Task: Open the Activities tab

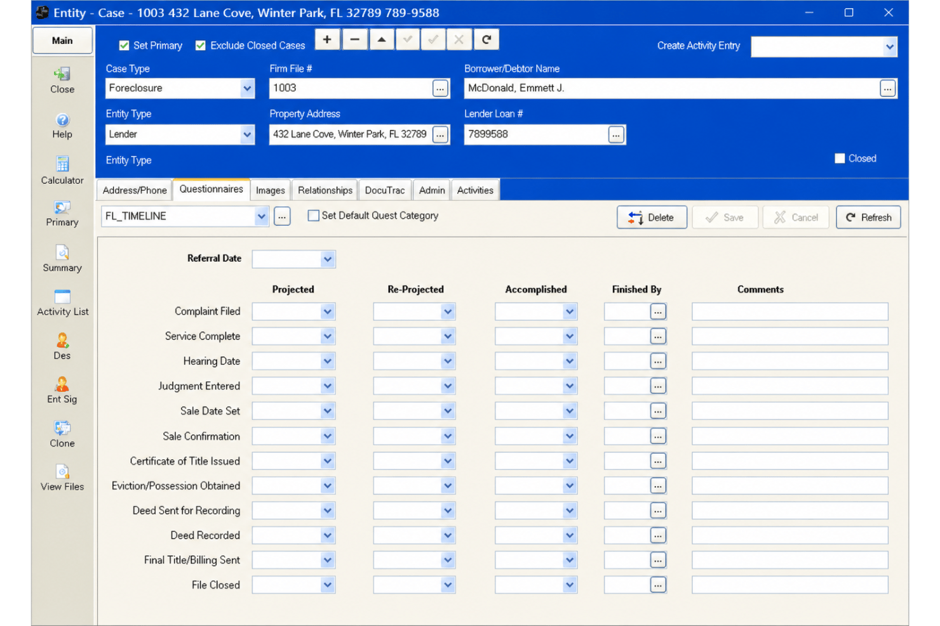Action: tap(475, 190)
